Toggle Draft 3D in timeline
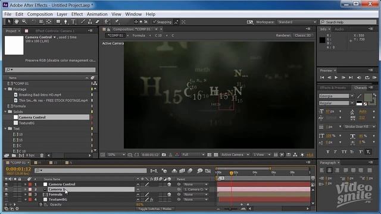Image resolution: width=381 pixels, height=214 pixels. click(x=164, y=171)
